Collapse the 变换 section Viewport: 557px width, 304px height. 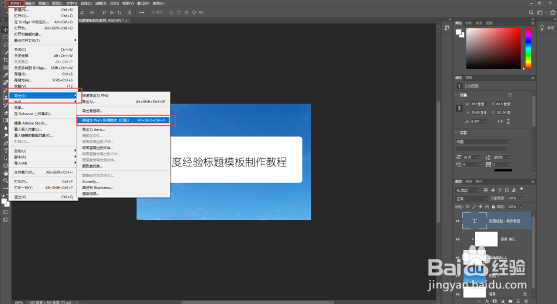(457, 95)
